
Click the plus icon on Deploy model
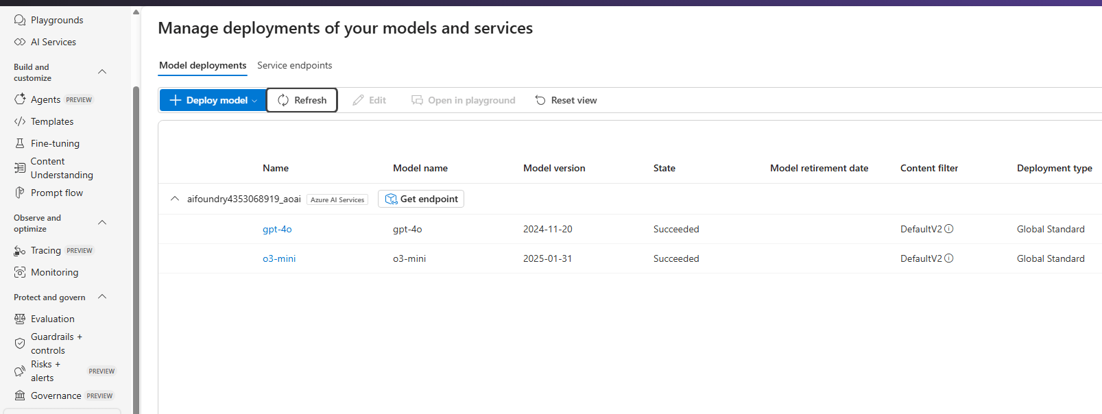tap(175, 100)
